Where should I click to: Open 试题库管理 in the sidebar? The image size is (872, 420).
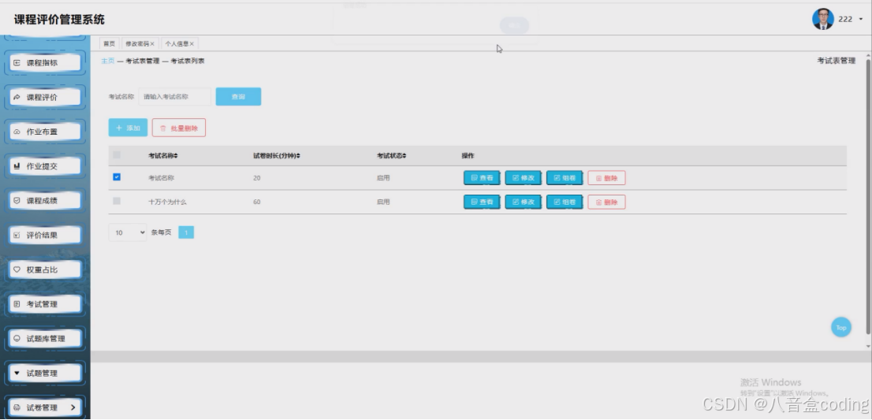click(x=45, y=338)
